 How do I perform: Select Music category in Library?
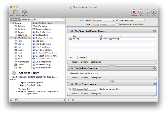[x=20, y=53]
